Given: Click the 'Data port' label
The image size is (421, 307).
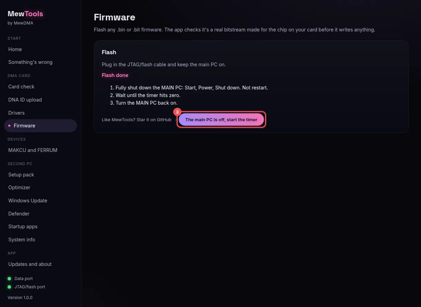Looking at the screenshot, I should [23, 279].
